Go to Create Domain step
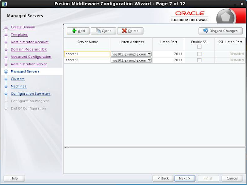 [23, 27]
